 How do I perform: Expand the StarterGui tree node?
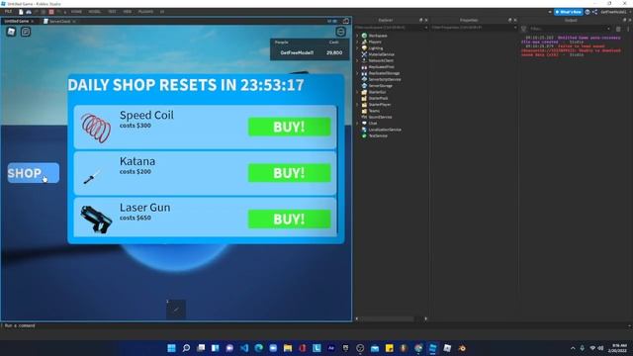[x=357, y=92]
